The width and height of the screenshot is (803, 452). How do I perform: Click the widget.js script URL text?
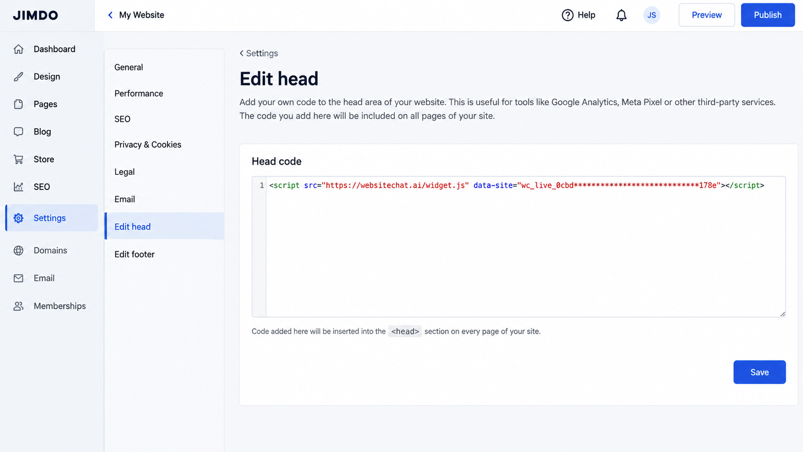coord(395,185)
